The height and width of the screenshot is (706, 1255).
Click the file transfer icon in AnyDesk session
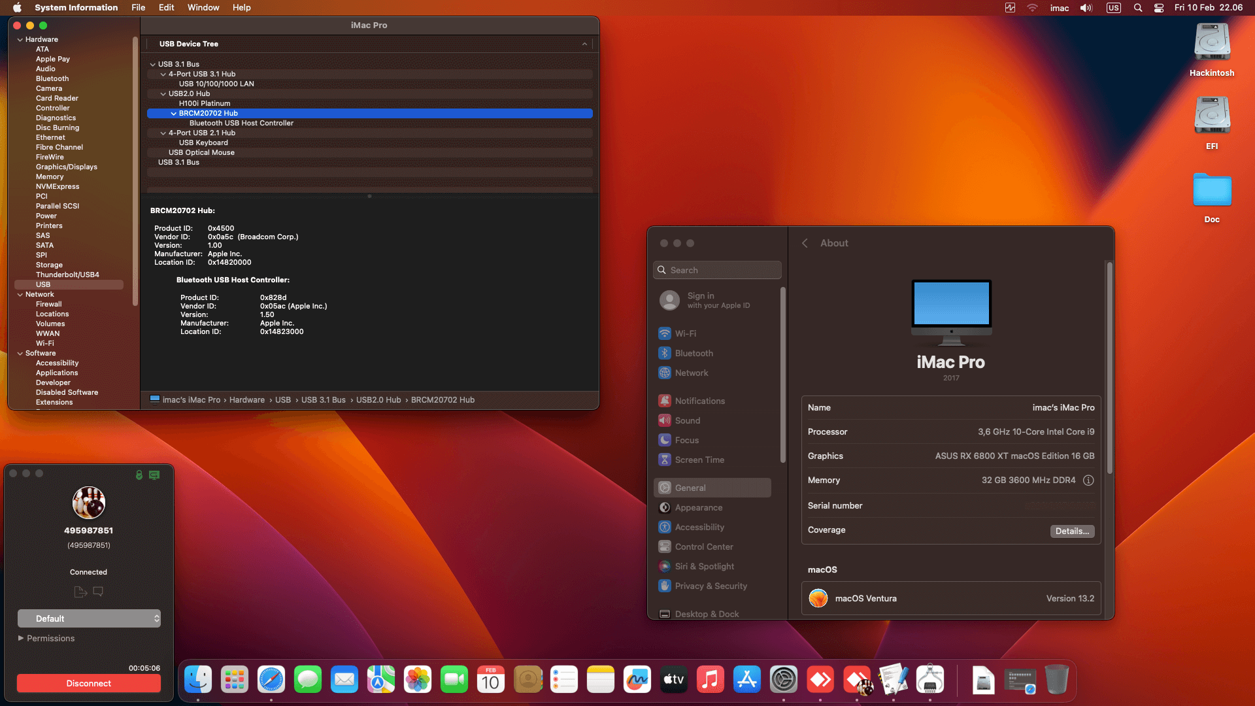tap(80, 592)
